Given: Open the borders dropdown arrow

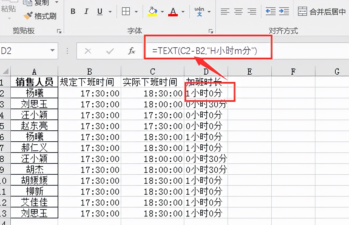Looking at the screenshot, I should point(136,12).
